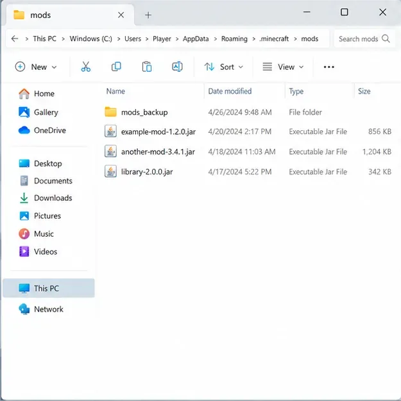Select the example-mod-1.2.0.jar name text
The width and height of the screenshot is (401, 401).
pyautogui.click(x=158, y=132)
